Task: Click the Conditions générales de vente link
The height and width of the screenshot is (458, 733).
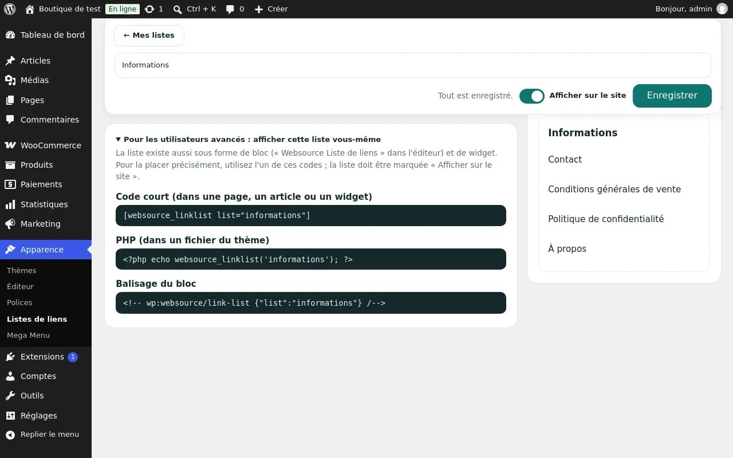Action: click(614, 189)
